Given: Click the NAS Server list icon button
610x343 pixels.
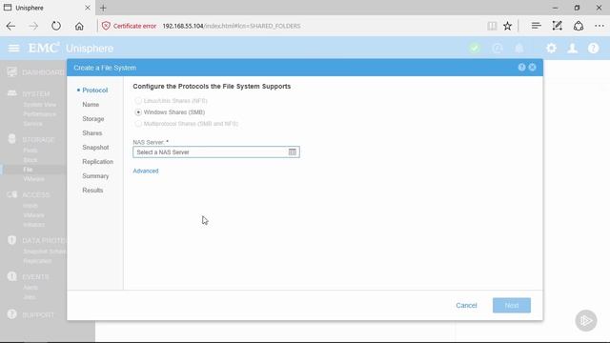Looking at the screenshot, I should (x=293, y=152).
